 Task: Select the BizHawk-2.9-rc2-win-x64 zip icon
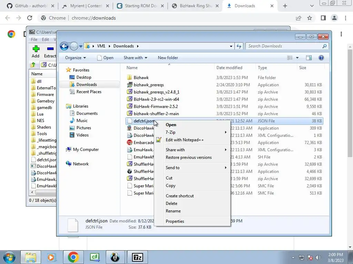[130, 99]
